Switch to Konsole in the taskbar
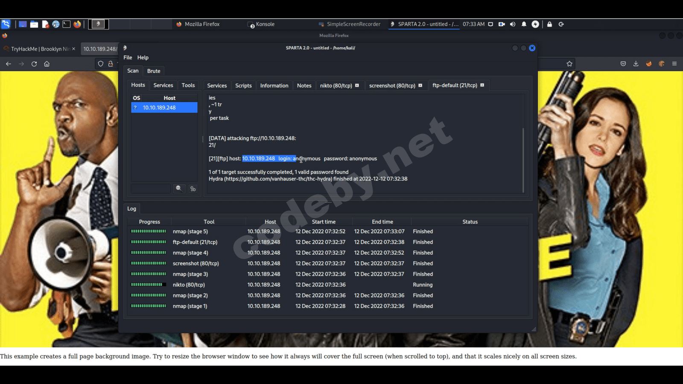Viewport: 683px width, 384px height. pos(261,24)
